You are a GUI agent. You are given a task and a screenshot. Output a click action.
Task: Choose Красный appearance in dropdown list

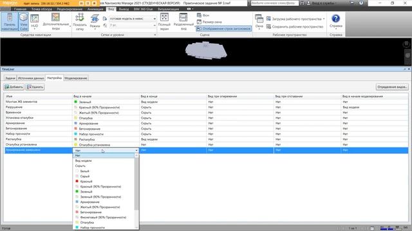104,181
